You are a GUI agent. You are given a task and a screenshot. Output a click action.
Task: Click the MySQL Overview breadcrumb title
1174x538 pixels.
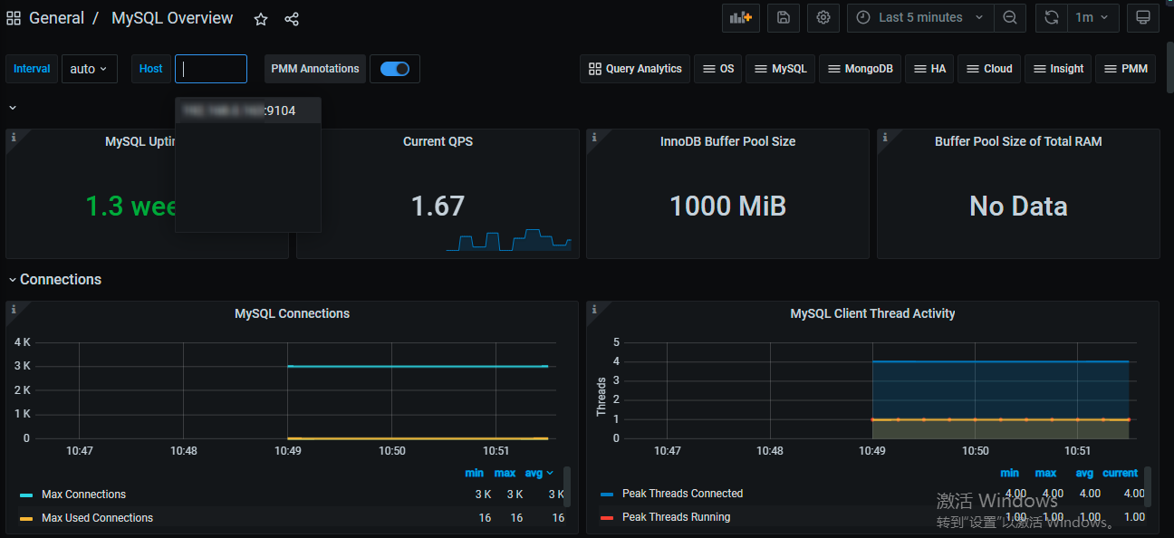(172, 18)
